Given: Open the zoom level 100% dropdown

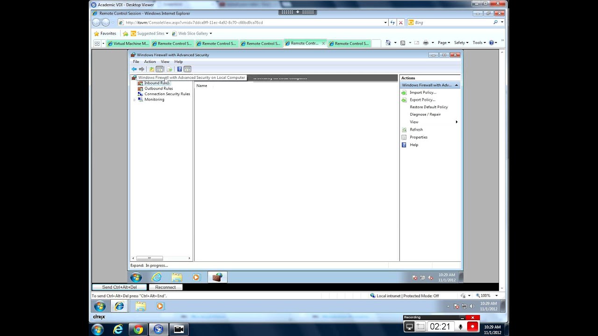Looking at the screenshot, I should coord(496,296).
